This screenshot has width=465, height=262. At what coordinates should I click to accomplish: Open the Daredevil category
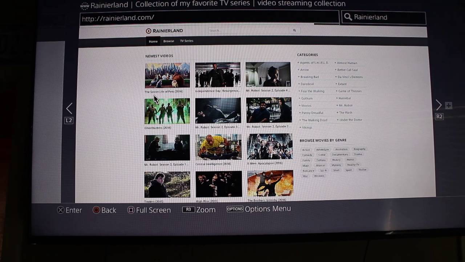point(307,84)
